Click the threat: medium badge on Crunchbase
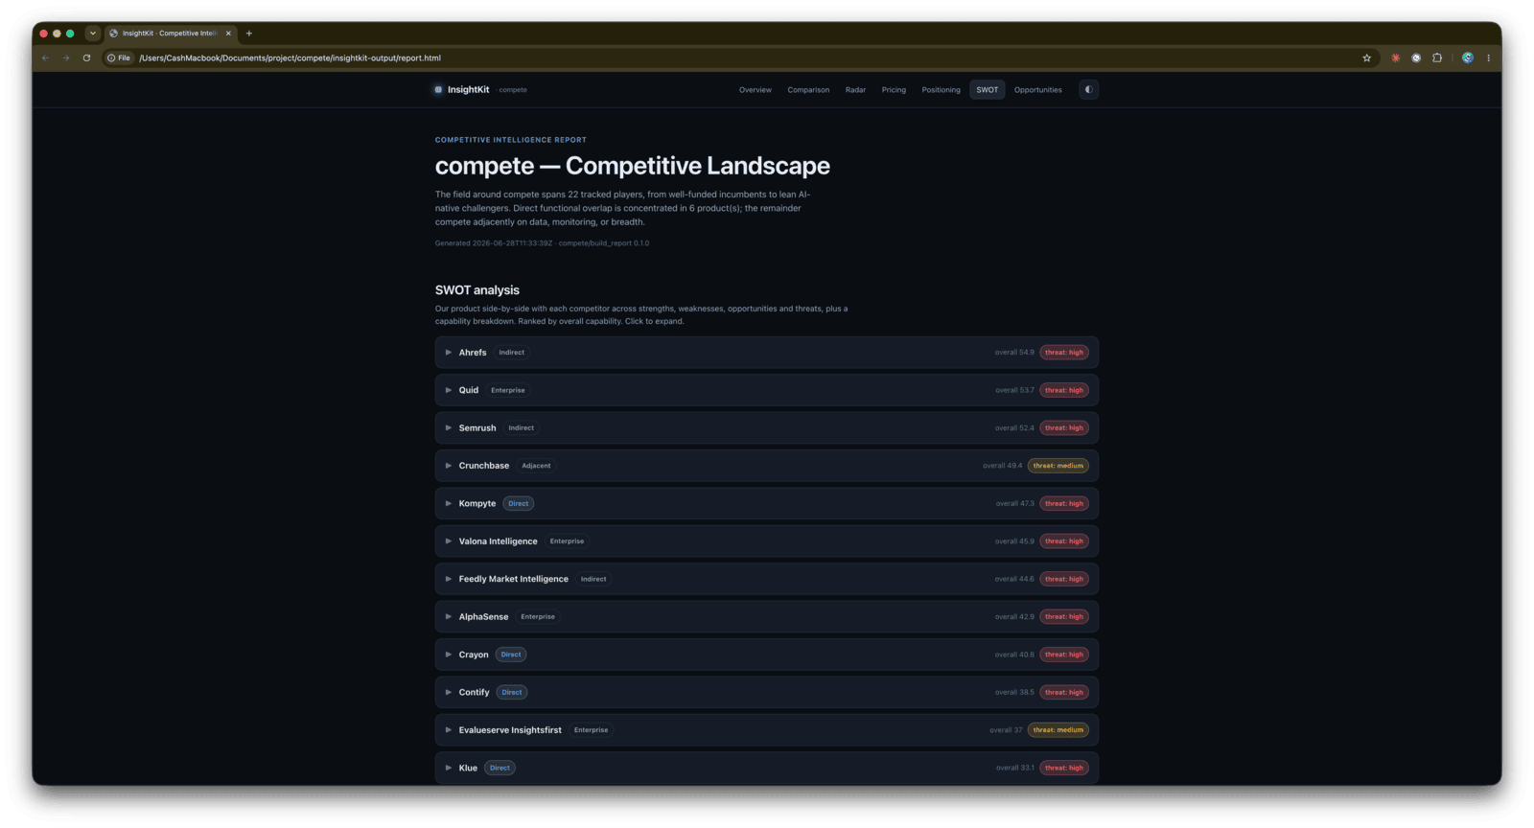 (1058, 466)
